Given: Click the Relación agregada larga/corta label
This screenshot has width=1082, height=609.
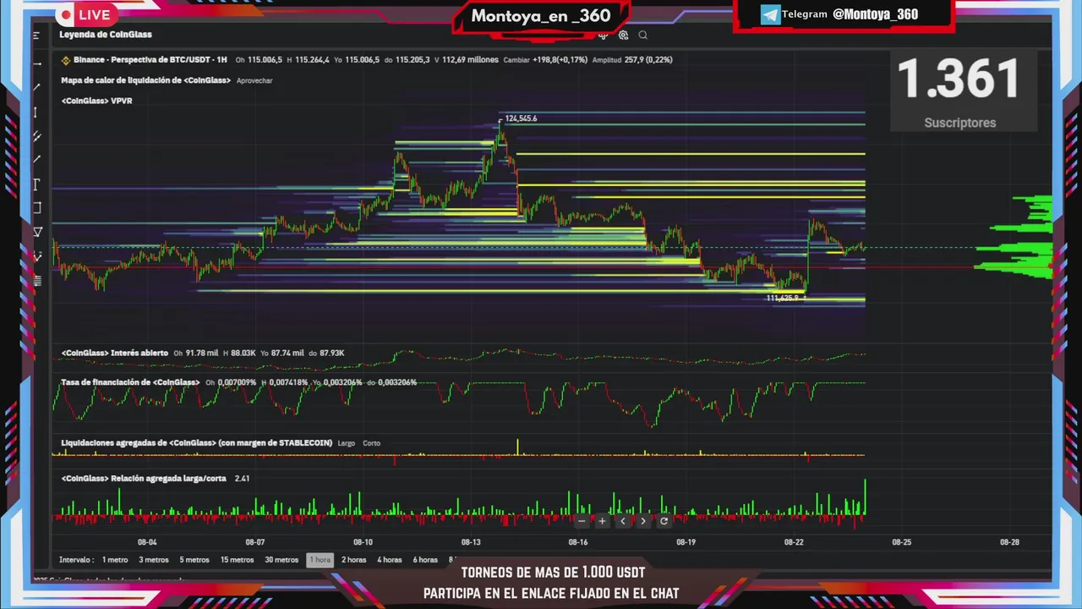Looking at the screenshot, I should click(x=144, y=479).
